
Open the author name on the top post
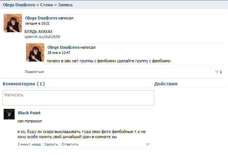[41, 18]
